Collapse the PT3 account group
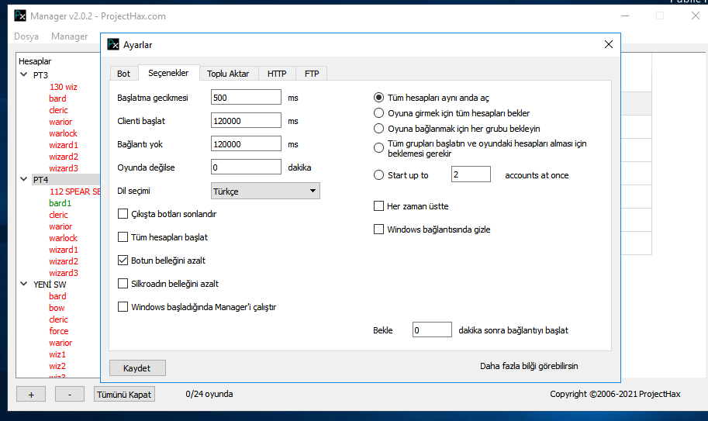Image resolution: width=708 pixels, height=421 pixels. click(23, 75)
